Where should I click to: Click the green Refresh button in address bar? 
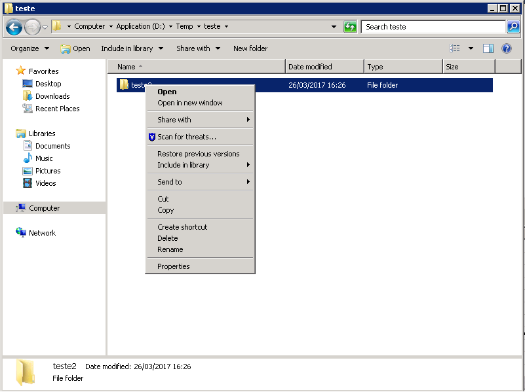point(351,27)
